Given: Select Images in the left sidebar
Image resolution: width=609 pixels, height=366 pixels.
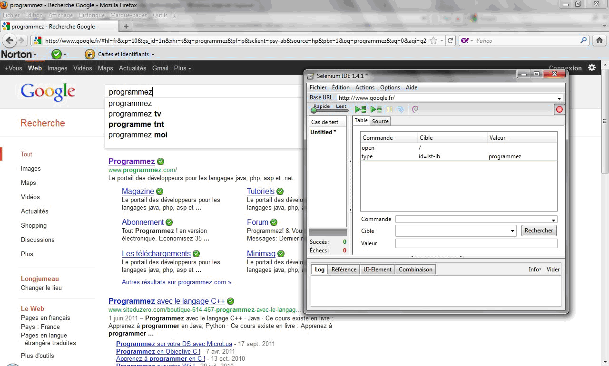Looking at the screenshot, I should pos(31,168).
